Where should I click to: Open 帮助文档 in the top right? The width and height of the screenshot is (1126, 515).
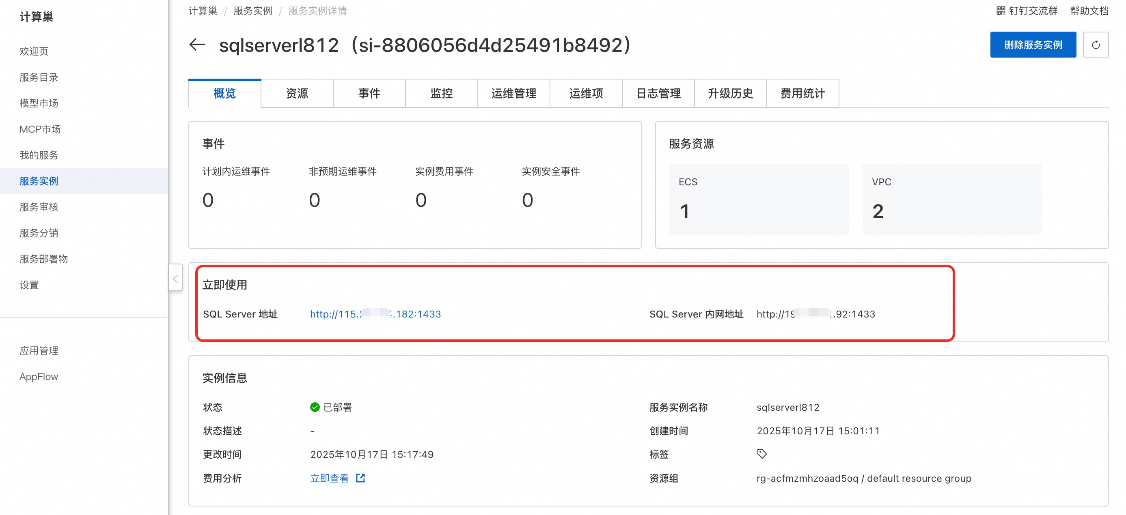pos(1089,11)
